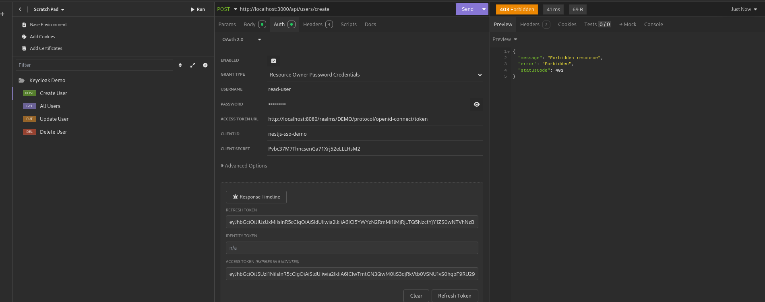Click the Add Cookies icon
This screenshot has width=765, height=302.
(24, 37)
